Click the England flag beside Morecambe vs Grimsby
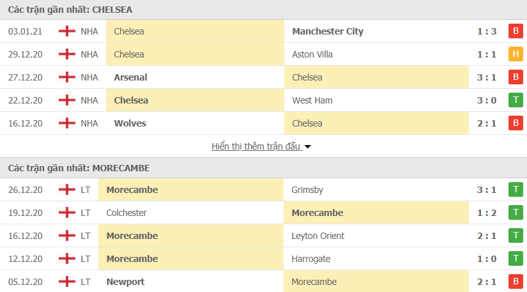The width and height of the screenshot is (527, 292). (x=66, y=190)
